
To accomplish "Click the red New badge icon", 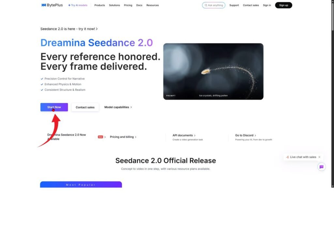I will click(100, 137).
